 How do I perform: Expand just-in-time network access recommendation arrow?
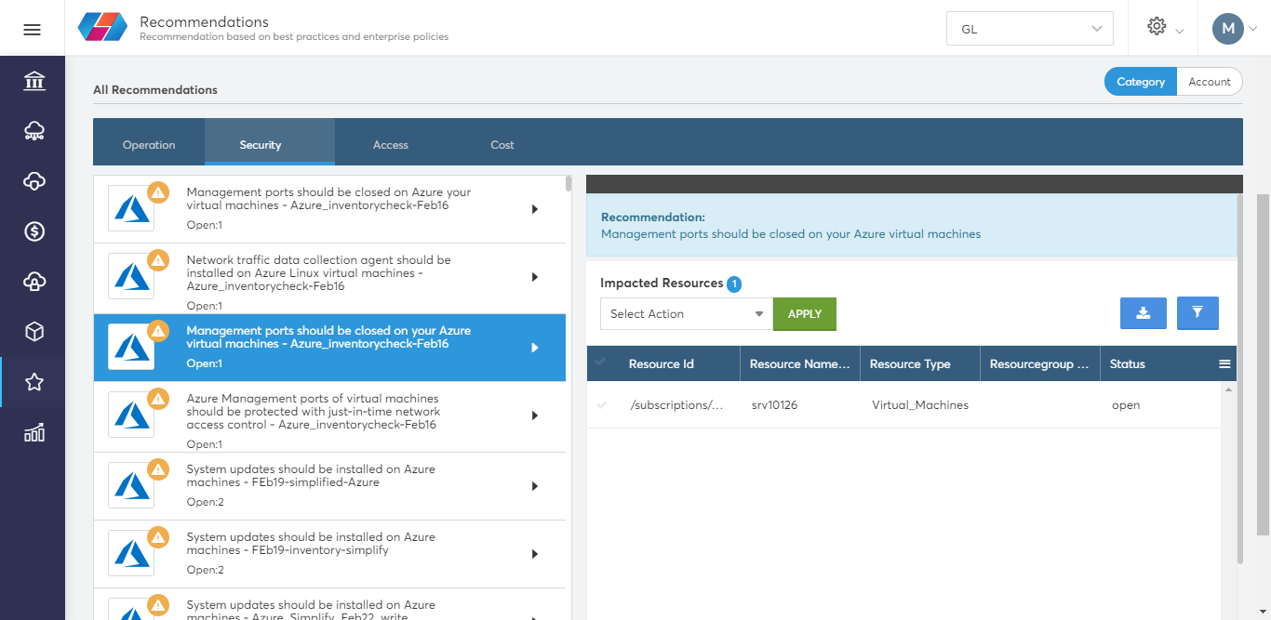pos(535,416)
